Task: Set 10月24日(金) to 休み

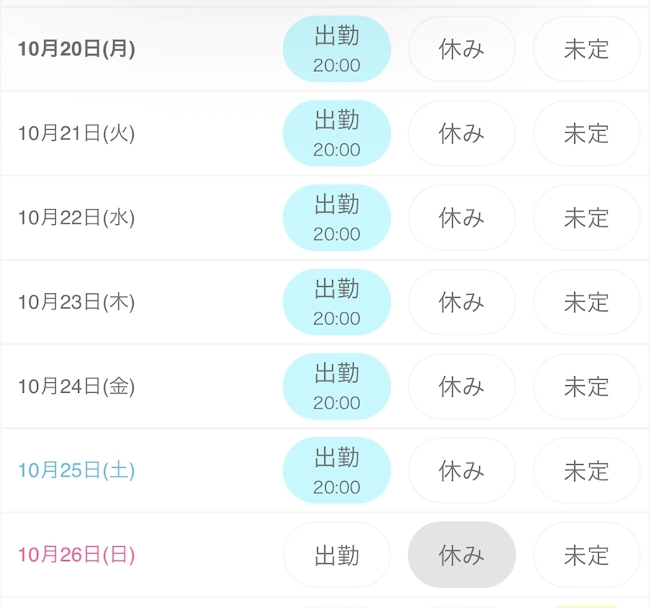Action: coord(461,386)
